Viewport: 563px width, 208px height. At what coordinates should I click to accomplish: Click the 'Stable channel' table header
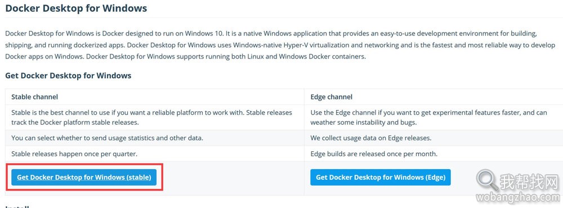pos(154,97)
